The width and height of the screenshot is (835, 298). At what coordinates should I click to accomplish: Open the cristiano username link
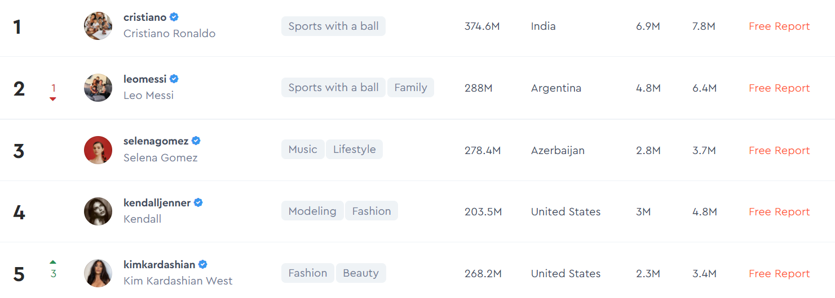pos(145,17)
